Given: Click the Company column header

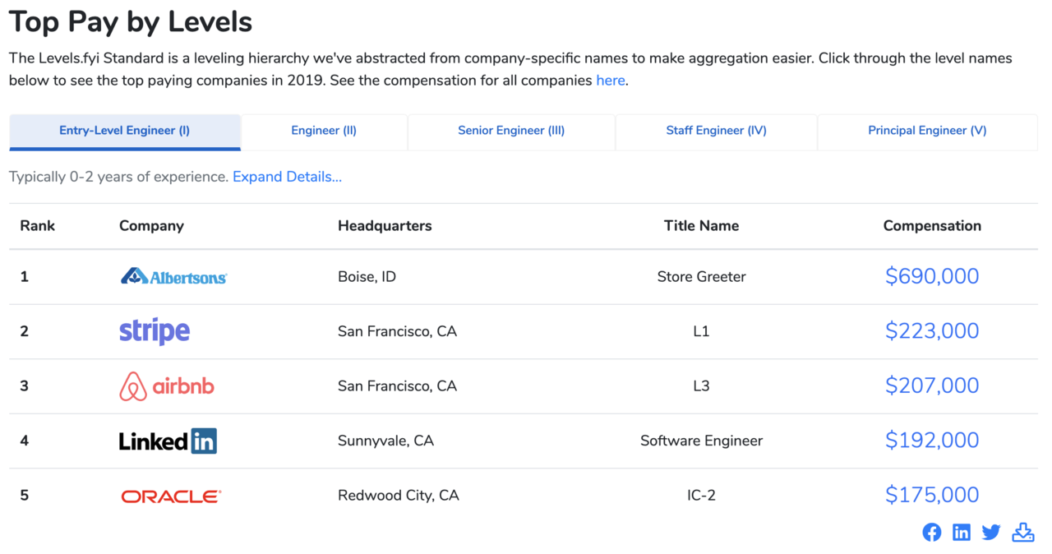Looking at the screenshot, I should (151, 225).
